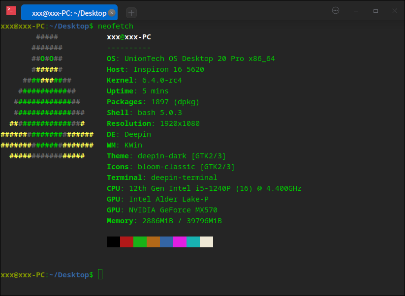The width and height of the screenshot is (405, 296).
Task: Click the red color swatch
Action: point(126,241)
